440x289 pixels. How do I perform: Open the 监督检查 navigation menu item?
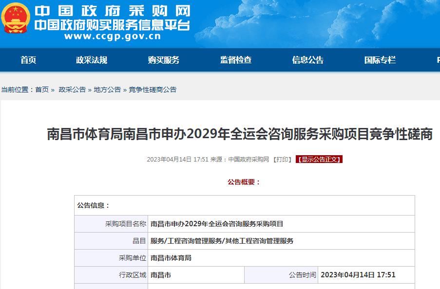click(x=236, y=60)
